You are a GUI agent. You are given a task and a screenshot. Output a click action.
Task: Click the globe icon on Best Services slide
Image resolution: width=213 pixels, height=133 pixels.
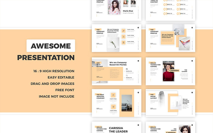(113, 107)
